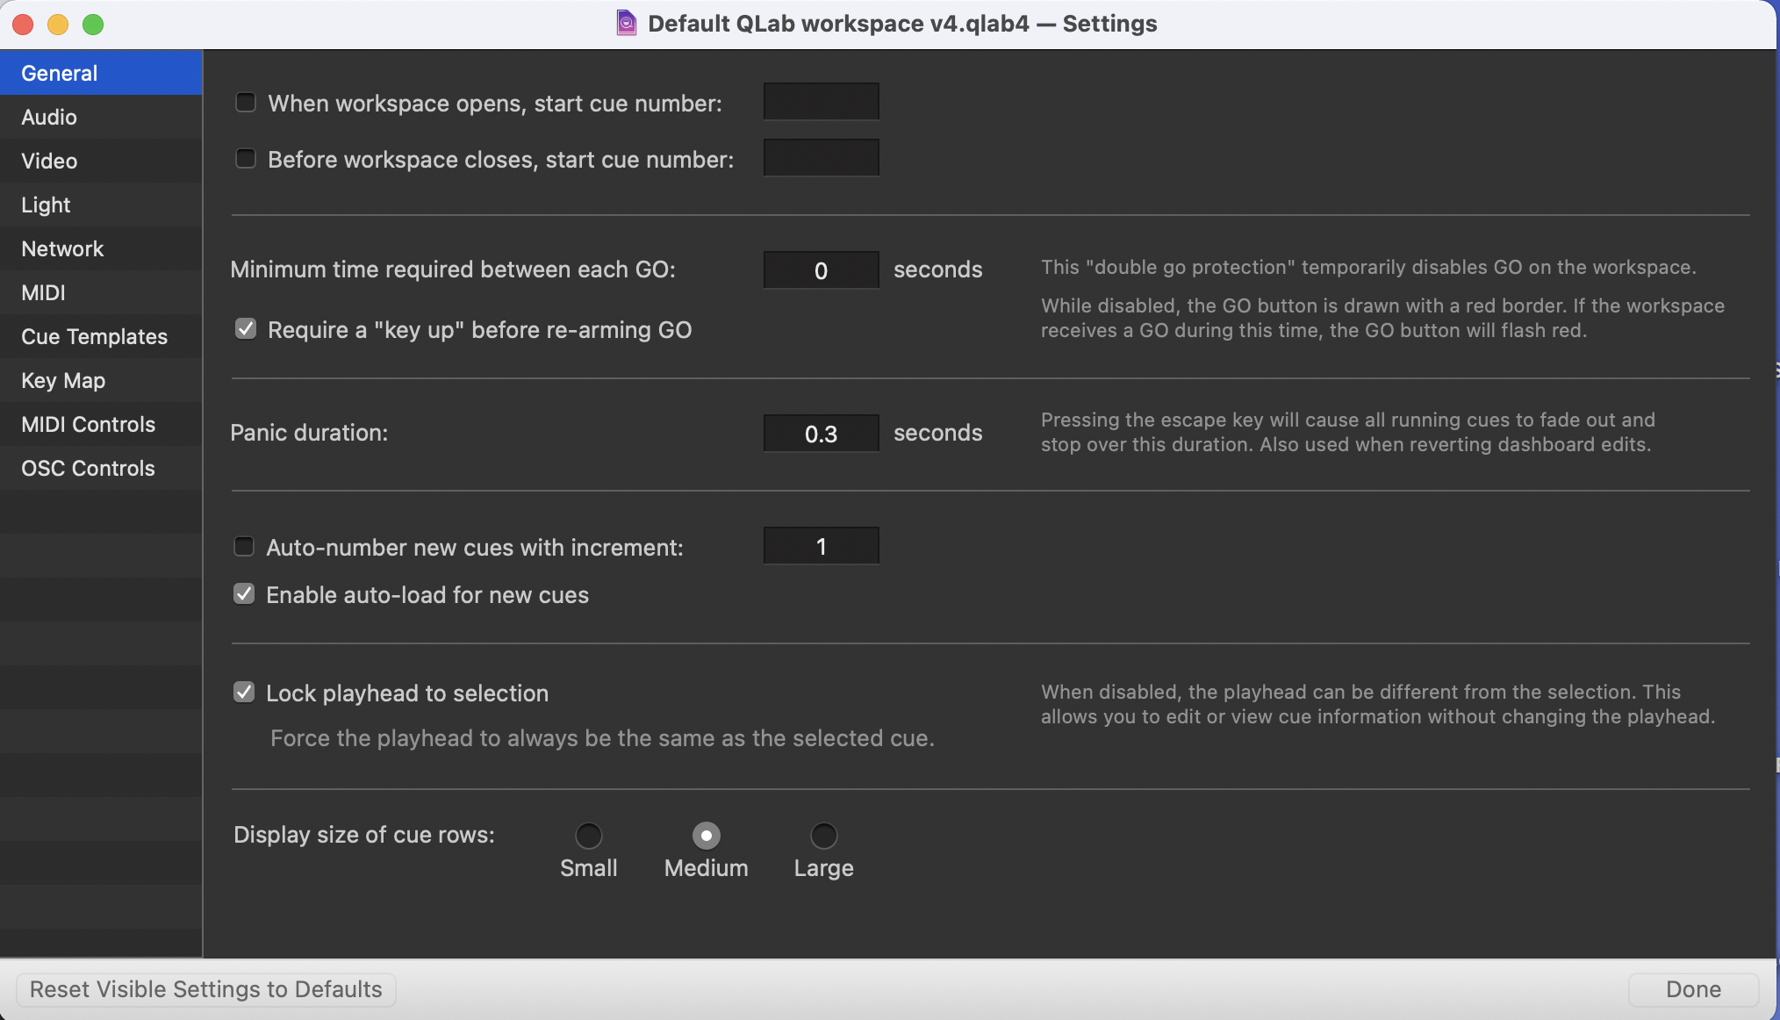Image resolution: width=1780 pixels, height=1020 pixels.
Task: Click the Panic duration input field
Action: click(821, 433)
